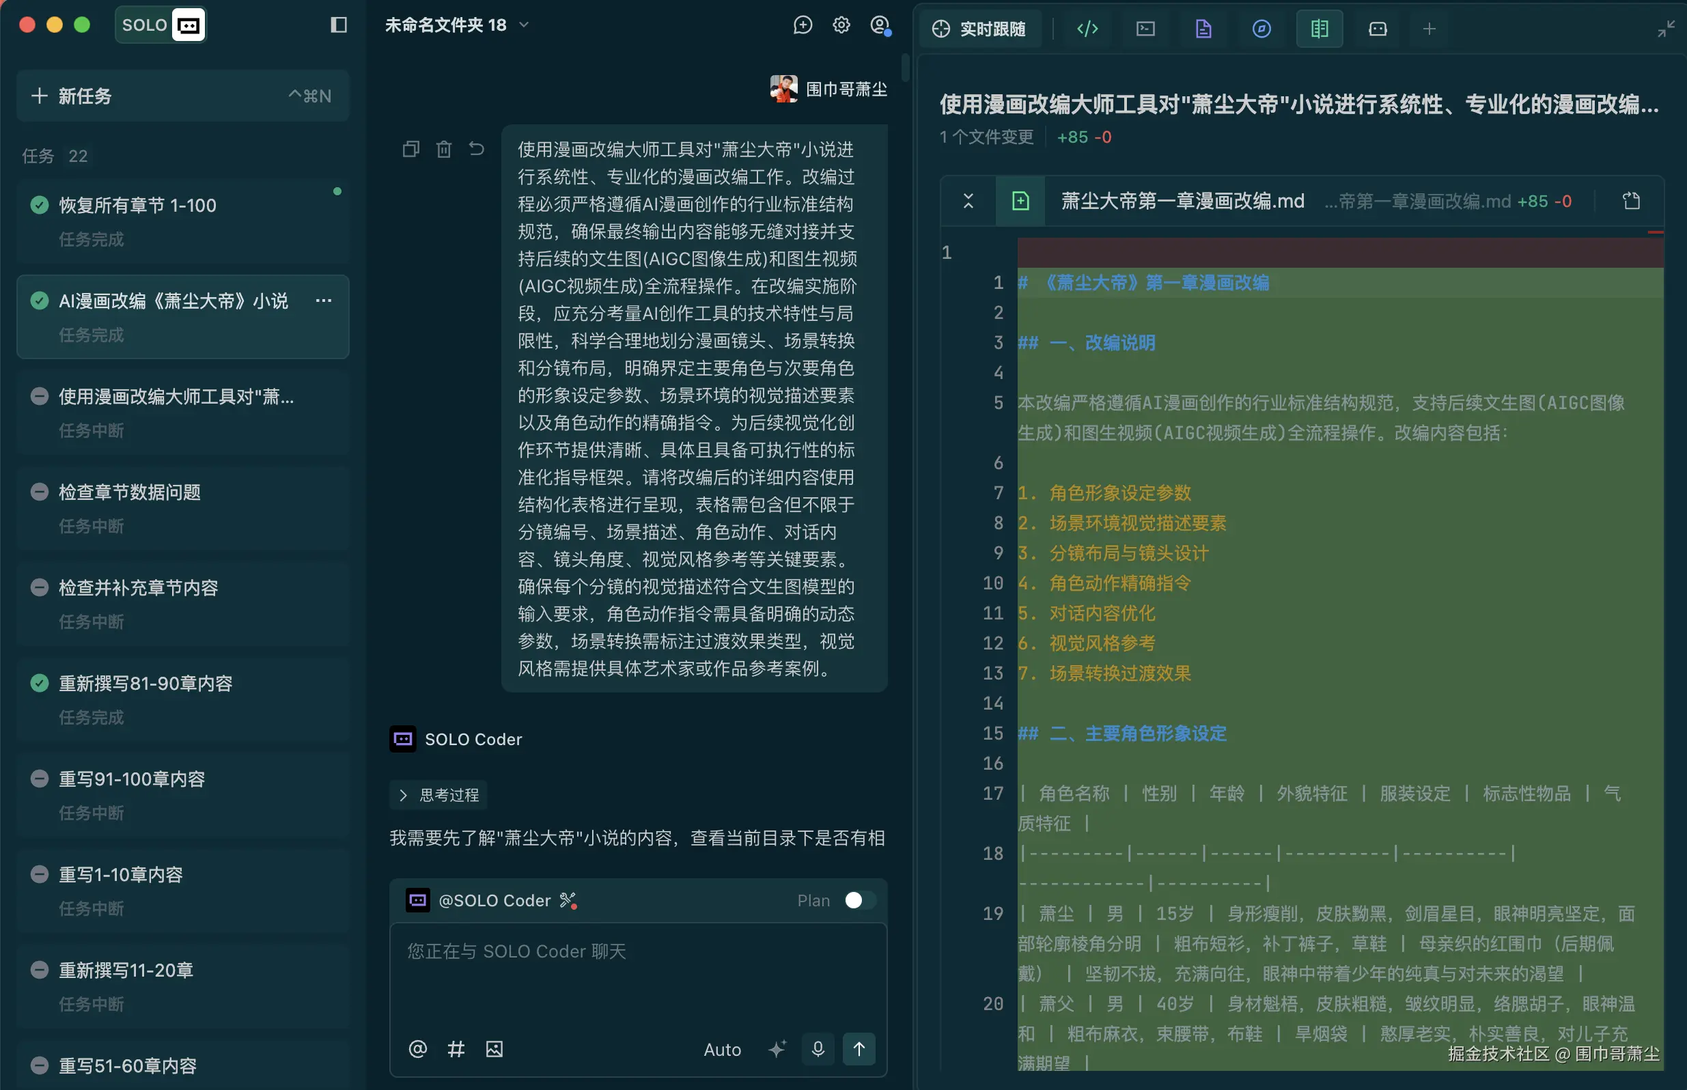Open the code view panel

(x=1087, y=28)
